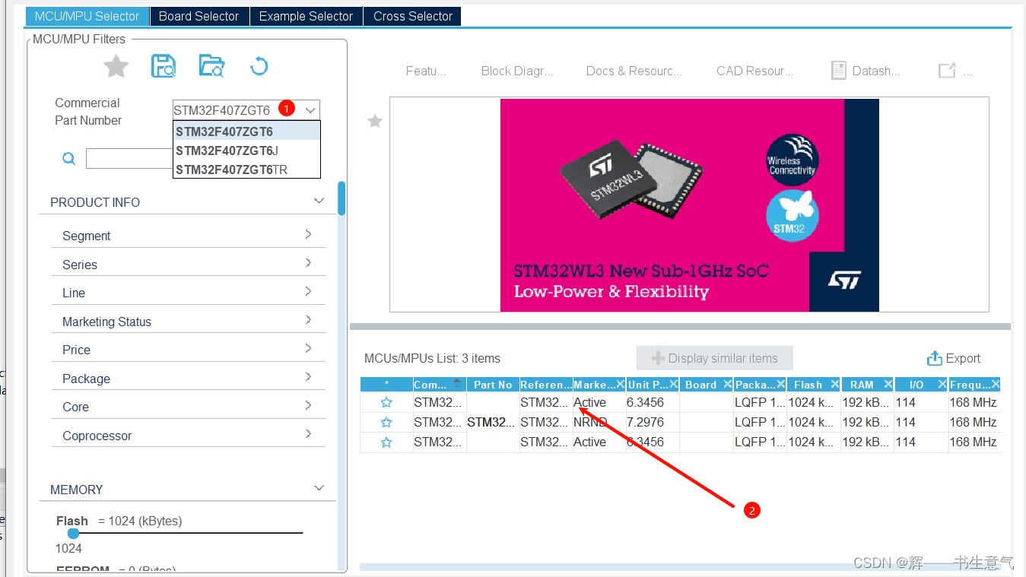The image size is (1026, 577).
Task: Remove the Flash column via its X
Action: (835, 385)
